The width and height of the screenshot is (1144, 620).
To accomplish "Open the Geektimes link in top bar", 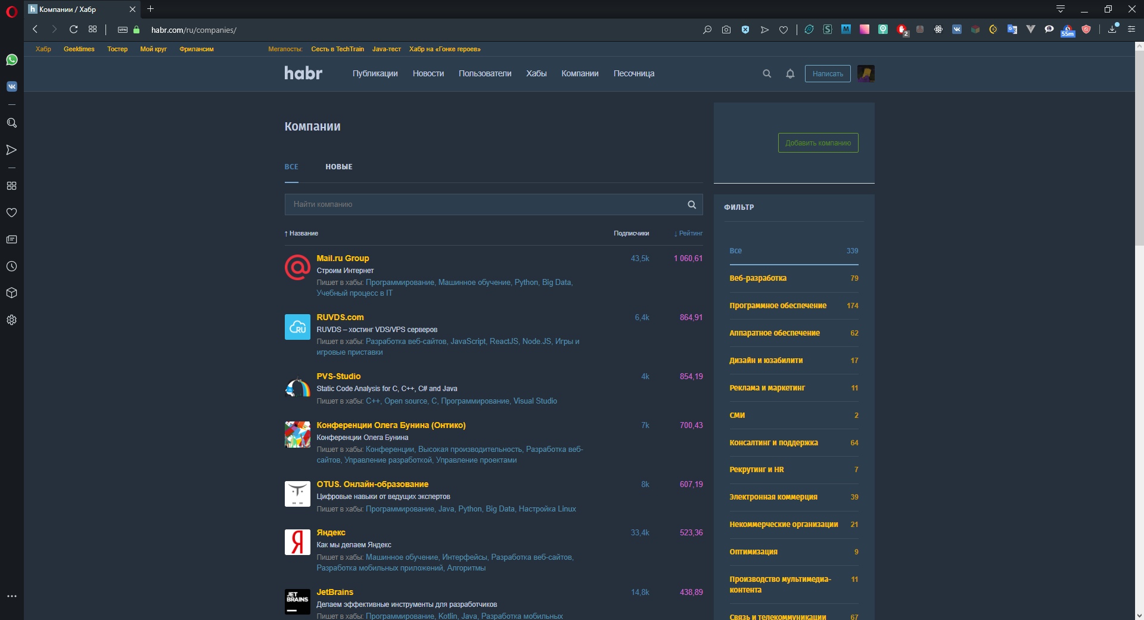I will tap(79, 49).
